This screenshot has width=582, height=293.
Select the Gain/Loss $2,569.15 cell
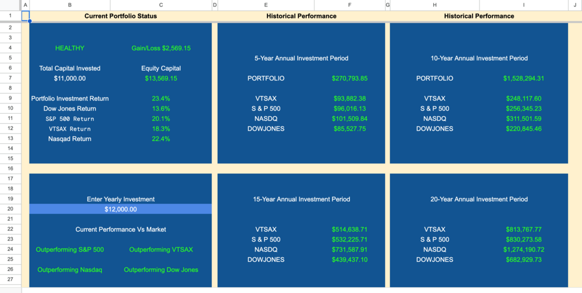click(161, 48)
